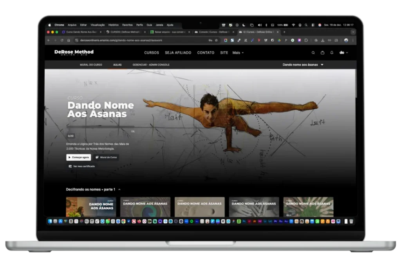The image size is (401, 267).
Task: Open the Favoritos menu
Action: 127,25
